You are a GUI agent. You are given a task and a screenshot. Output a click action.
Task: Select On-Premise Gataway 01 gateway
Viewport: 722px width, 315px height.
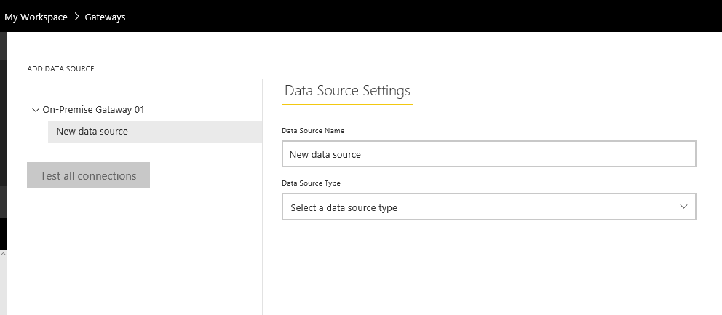pyautogui.click(x=93, y=110)
